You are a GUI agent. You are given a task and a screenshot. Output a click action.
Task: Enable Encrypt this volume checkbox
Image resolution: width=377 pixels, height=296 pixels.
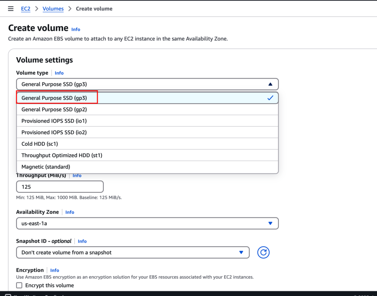coord(19,285)
